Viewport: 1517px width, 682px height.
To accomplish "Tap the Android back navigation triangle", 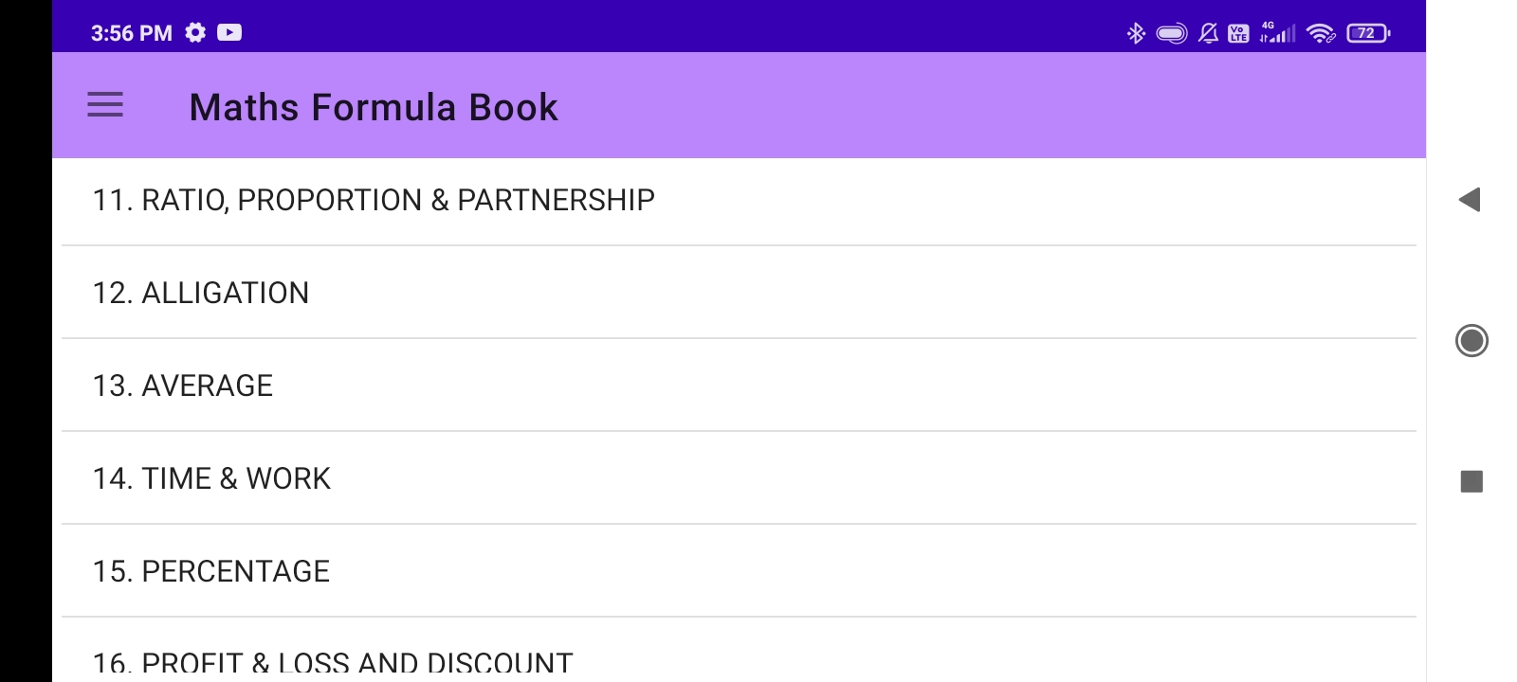I will 1470,200.
